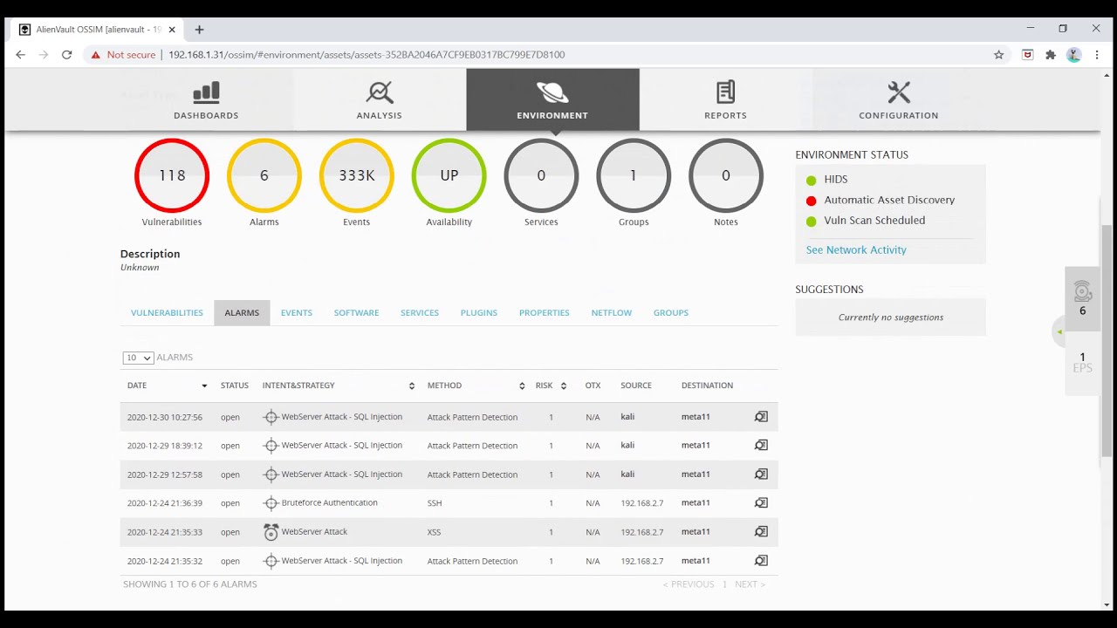Click Vuln Scan Scheduled status
1117x628 pixels.
click(866, 221)
